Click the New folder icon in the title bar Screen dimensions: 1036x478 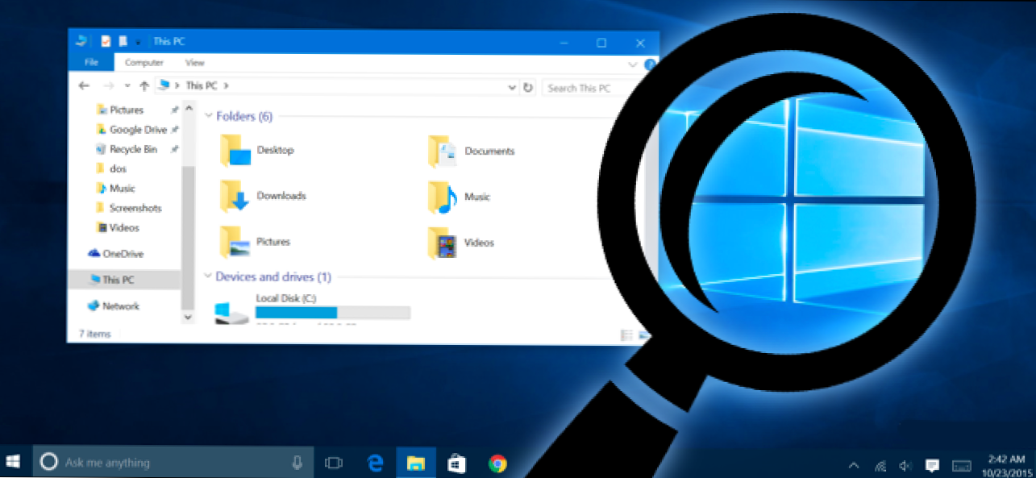point(123,41)
